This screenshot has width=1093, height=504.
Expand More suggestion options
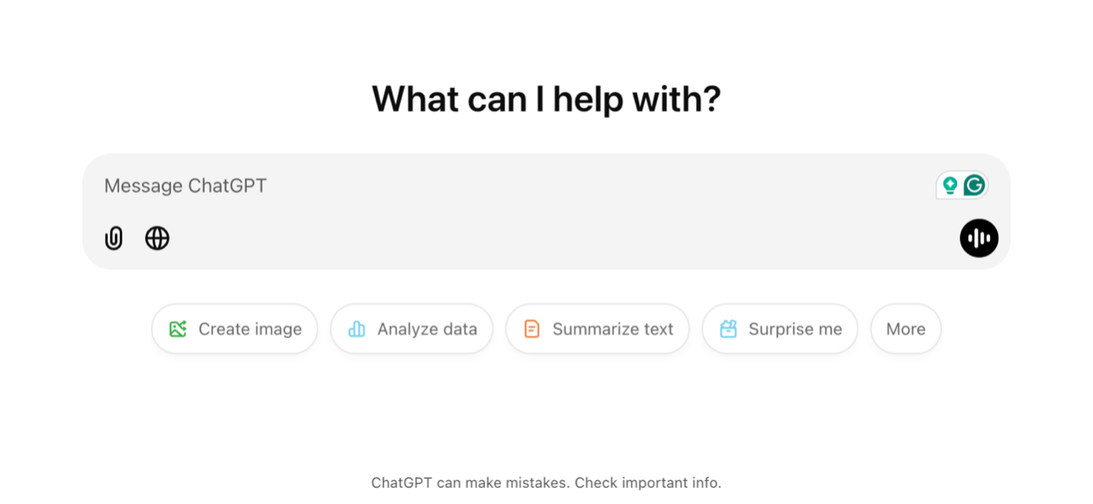click(905, 328)
